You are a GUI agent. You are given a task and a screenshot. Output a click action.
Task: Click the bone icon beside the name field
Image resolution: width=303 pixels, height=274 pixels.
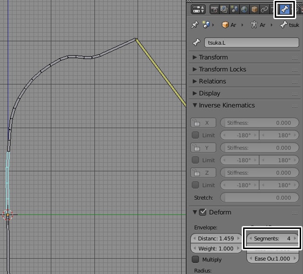pyautogui.click(x=197, y=42)
